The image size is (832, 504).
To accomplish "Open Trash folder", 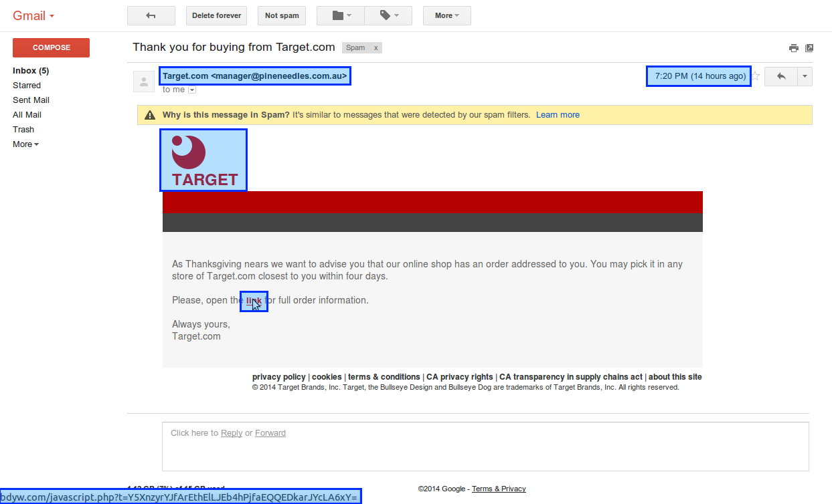I will [23, 130].
